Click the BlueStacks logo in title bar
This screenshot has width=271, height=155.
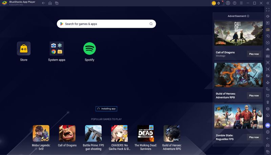(4, 3)
